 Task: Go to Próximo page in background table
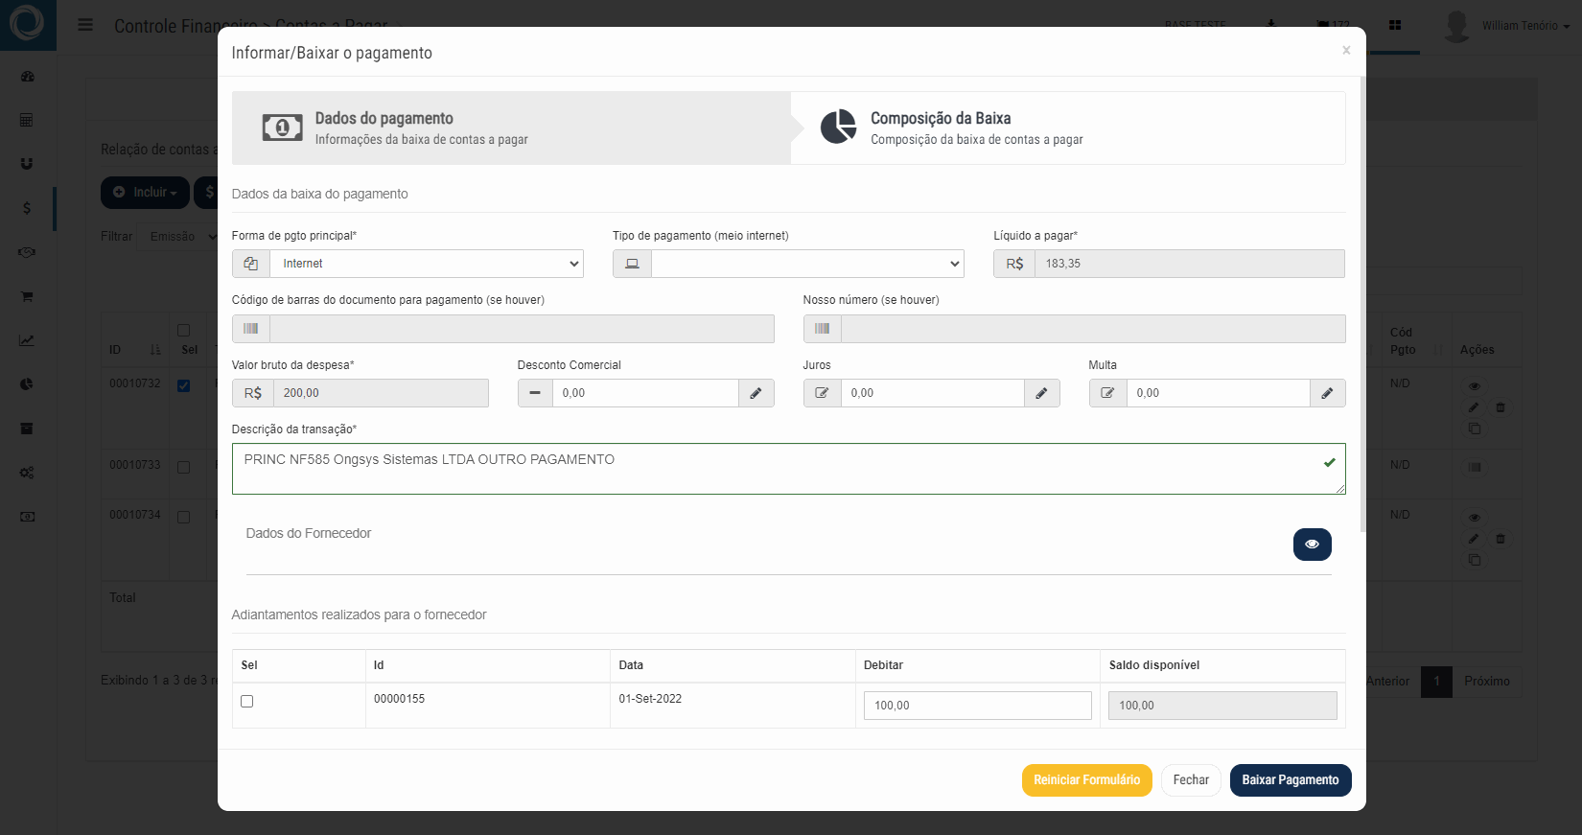click(x=1486, y=682)
